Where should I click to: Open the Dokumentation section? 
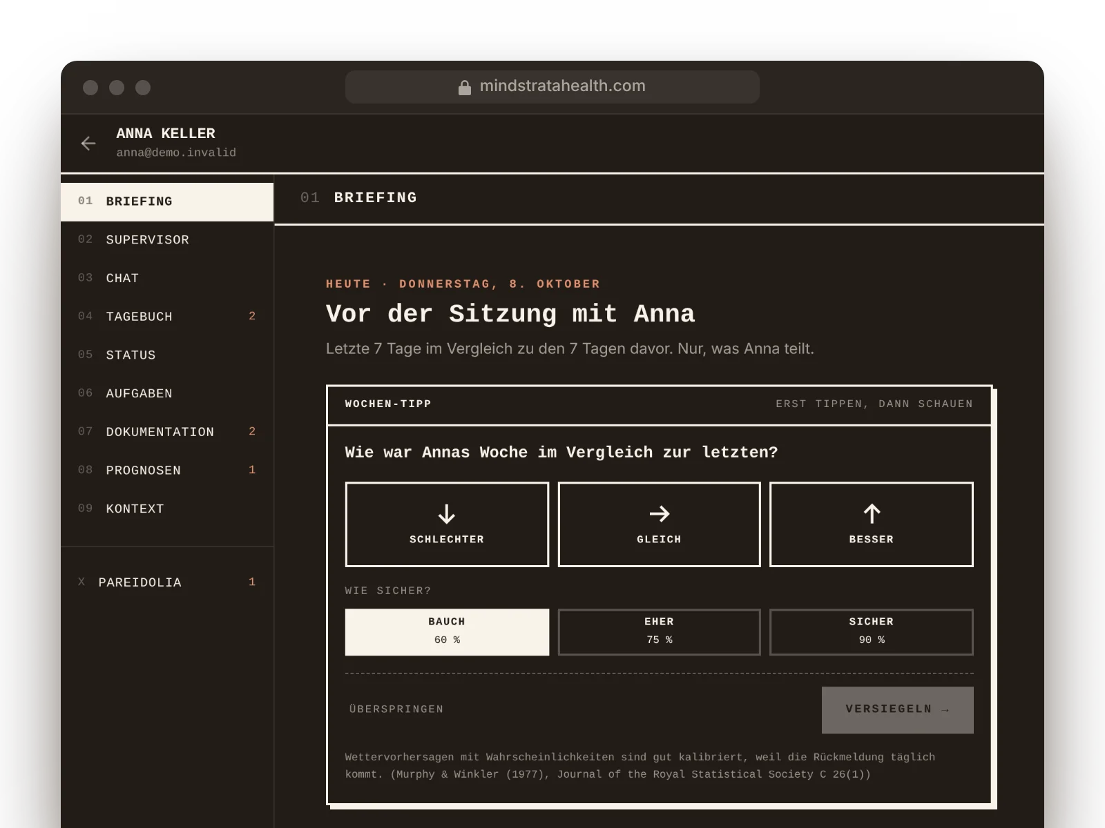click(167, 432)
